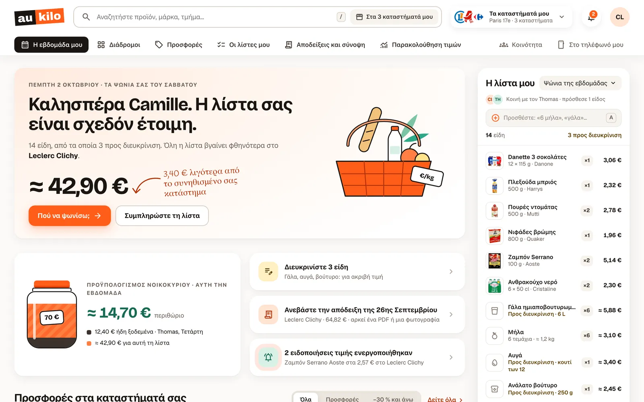Click Leclerc Clichy bold text in hero
The width and height of the screenshot is (644, 402).
point(53,156)
